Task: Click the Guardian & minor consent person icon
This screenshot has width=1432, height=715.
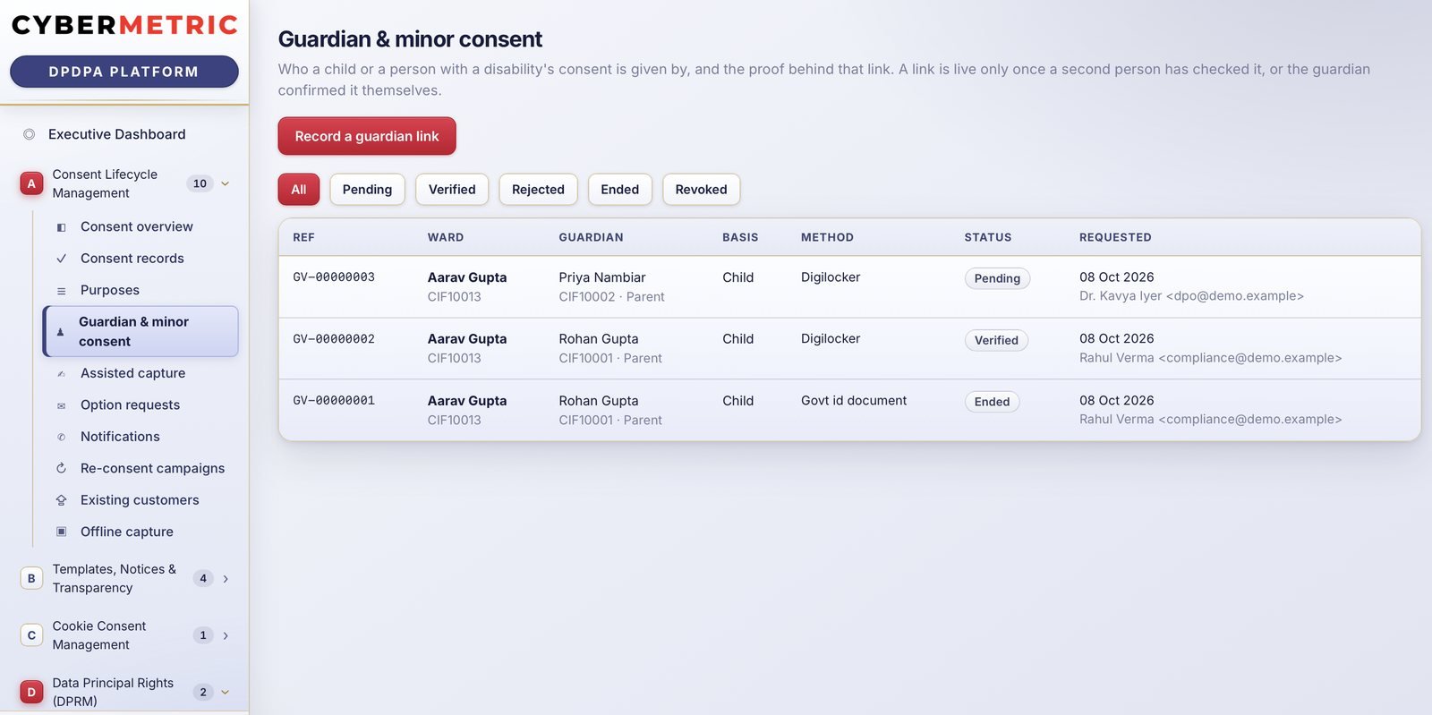Action: [x=60, y=332]
